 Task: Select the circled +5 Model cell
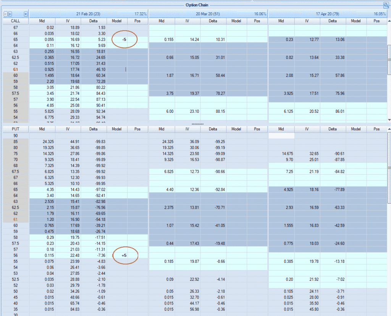pyautogui.click(x=124, y=255)
